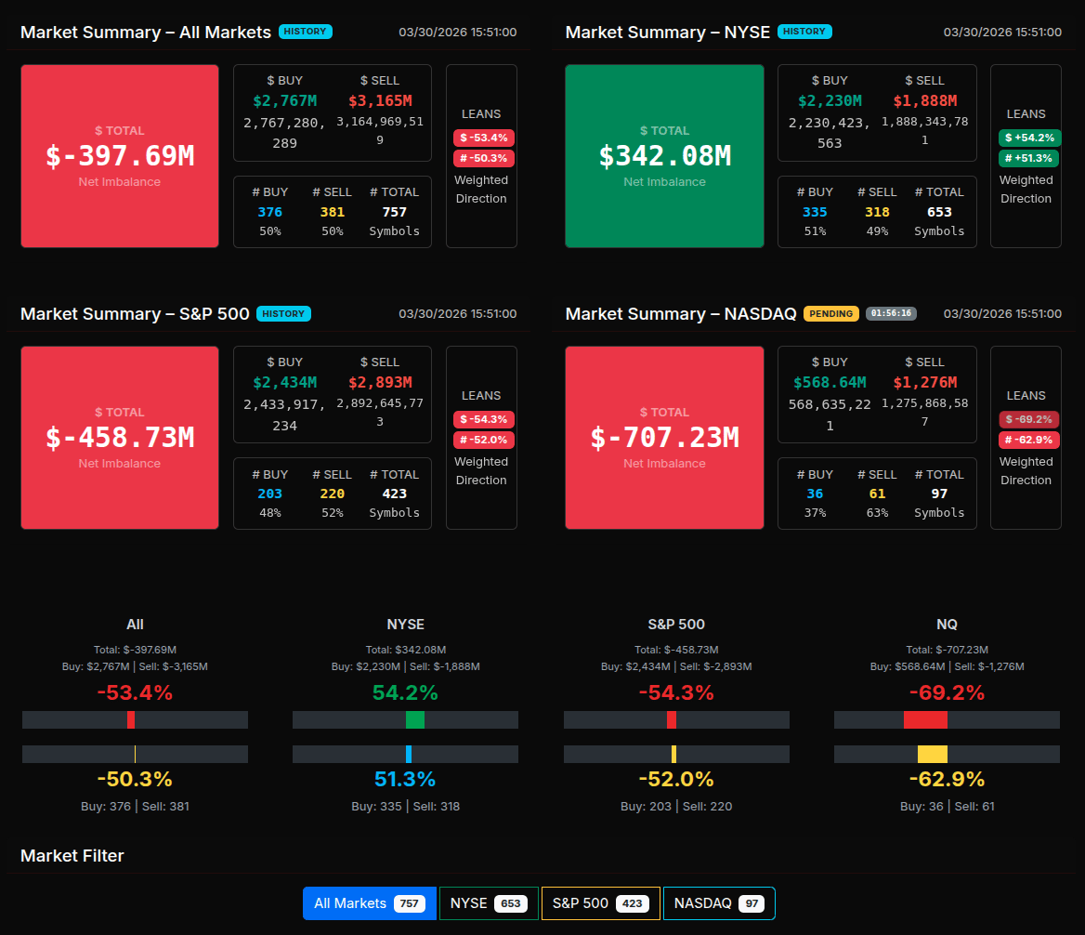Filter by S&P 500 market
The width and height of the screenshot is (1085, 935).
pyautogui.click(x=600, y=903)
